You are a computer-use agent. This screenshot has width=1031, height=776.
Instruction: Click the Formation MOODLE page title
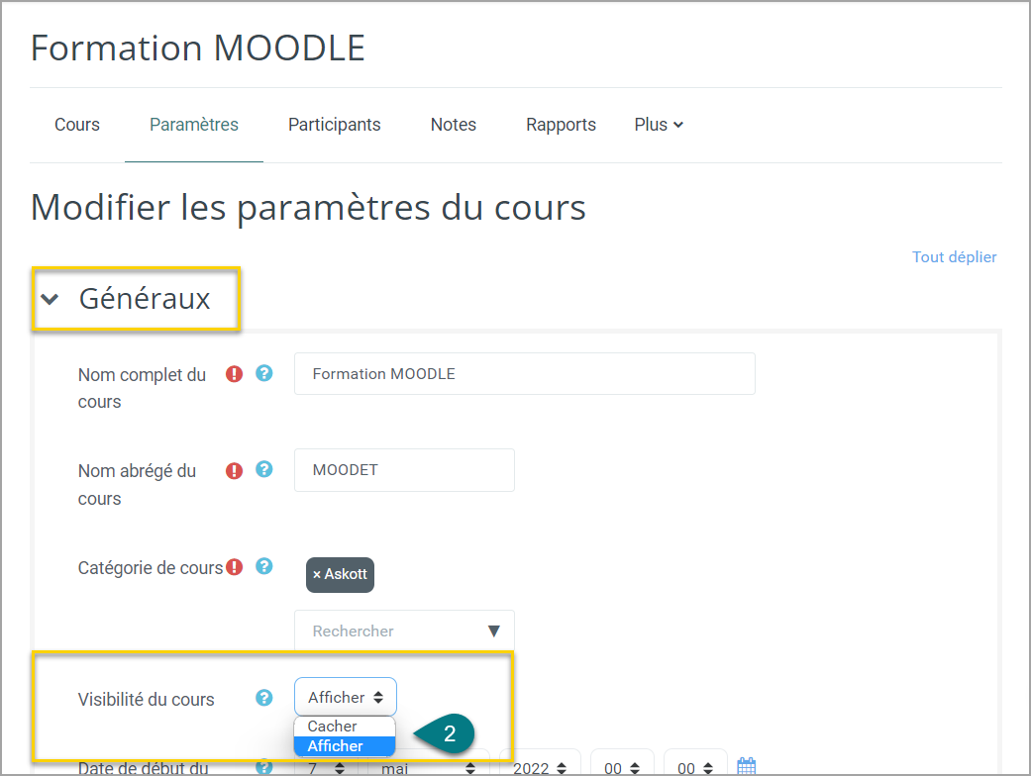point(198,48)
